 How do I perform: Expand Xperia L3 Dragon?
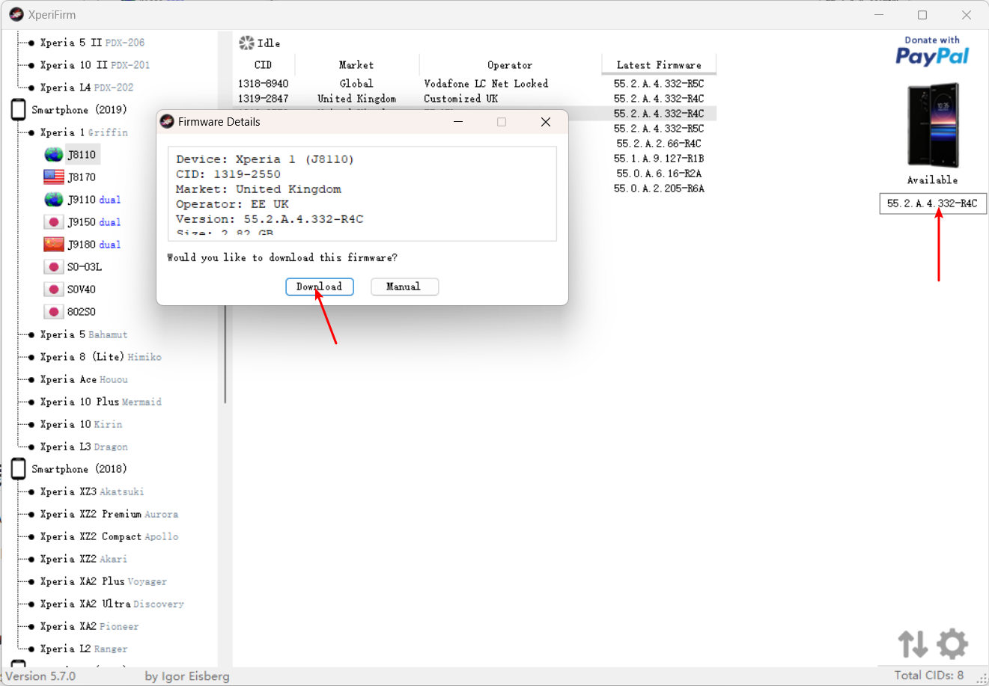tap(84, 447)
